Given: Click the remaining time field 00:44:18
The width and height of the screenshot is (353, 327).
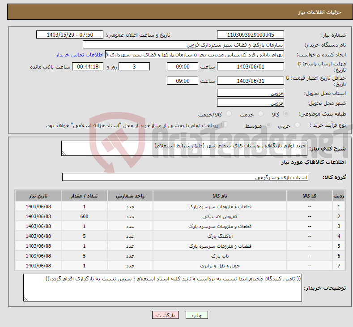Looking at the screenshot, I should pos(88,67).
